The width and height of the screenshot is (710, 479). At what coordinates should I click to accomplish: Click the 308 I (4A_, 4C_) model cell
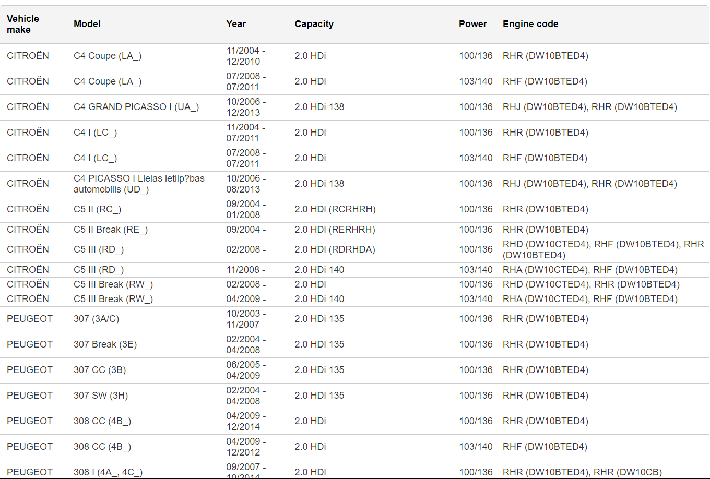pyautogui.click(x=108, y=472)
